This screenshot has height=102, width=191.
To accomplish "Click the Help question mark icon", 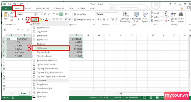I will (170, 4).
